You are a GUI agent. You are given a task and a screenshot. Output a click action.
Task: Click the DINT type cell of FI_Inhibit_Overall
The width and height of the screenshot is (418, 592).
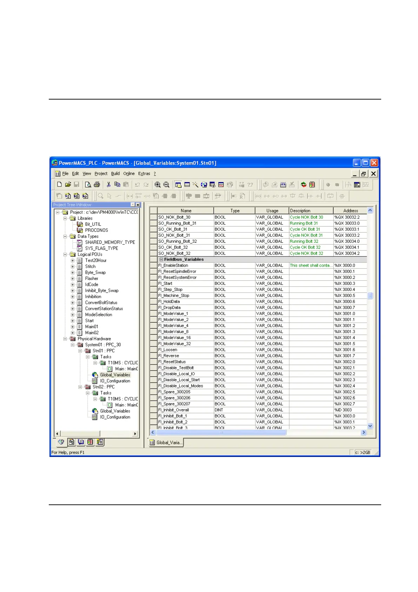234,410
